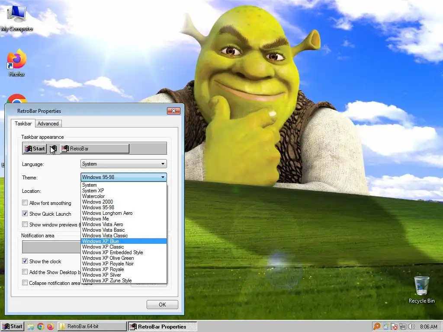Screen dimensions: 443x332
Task: Select Windows Vista Aero theme
Action: 124,224
